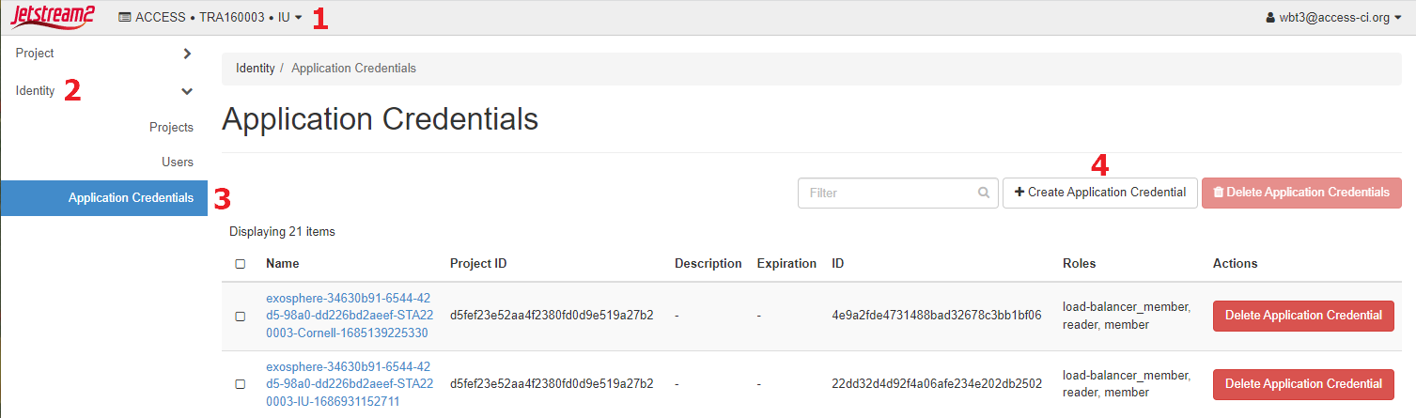Open Users in the Identity menu
Viewport: 1416px width, 418px height.
178,163
